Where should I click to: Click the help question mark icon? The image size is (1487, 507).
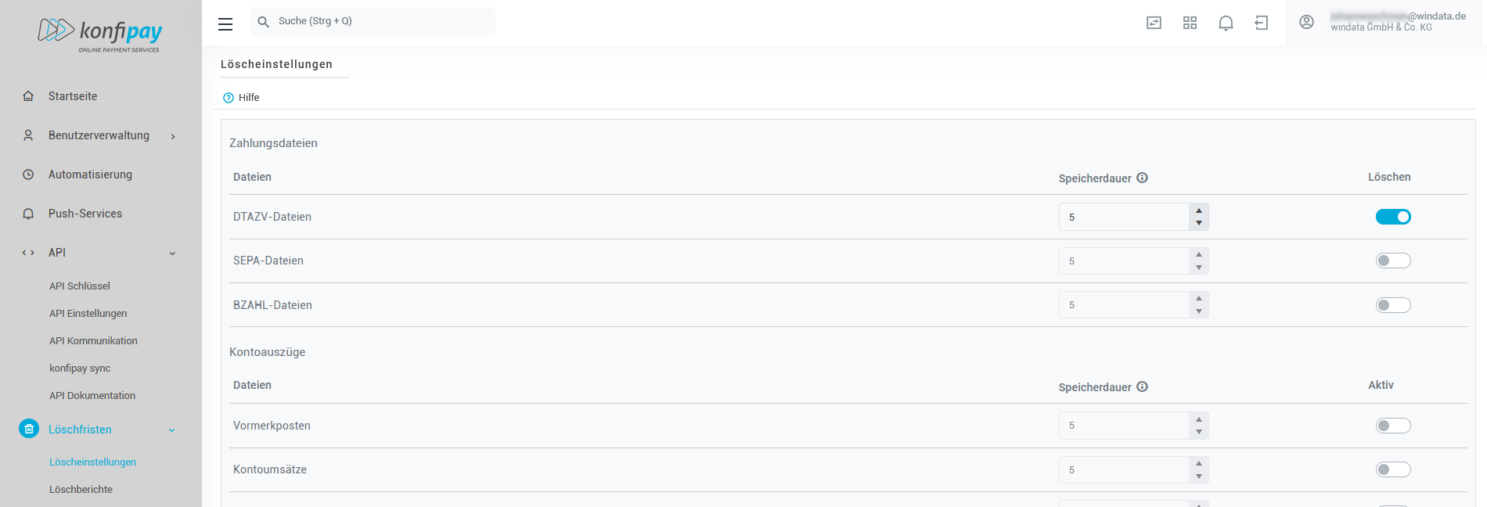point(229,98)
